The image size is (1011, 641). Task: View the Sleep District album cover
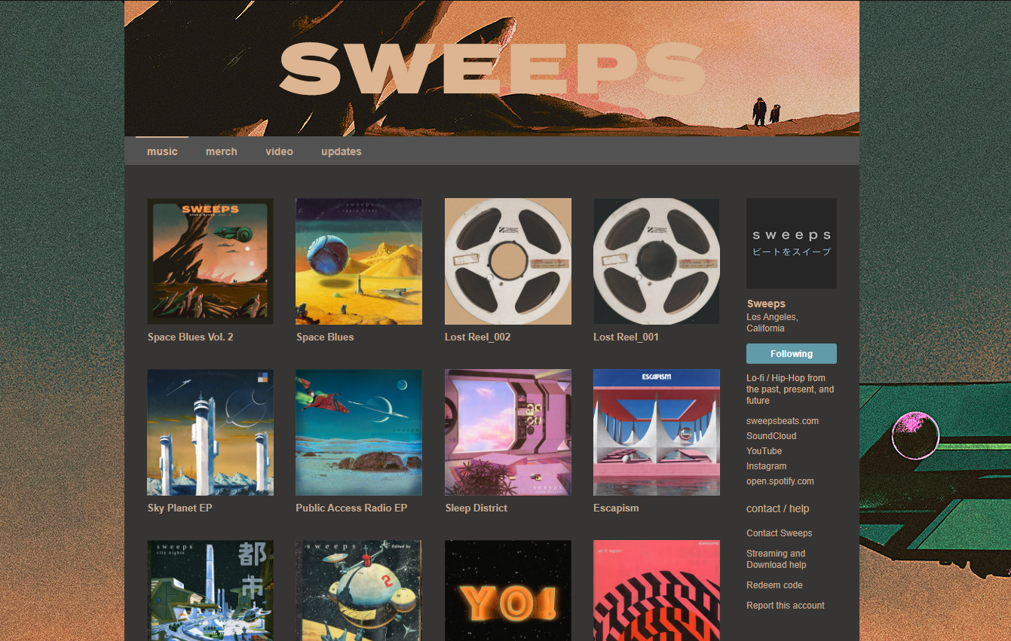(508, 432)
